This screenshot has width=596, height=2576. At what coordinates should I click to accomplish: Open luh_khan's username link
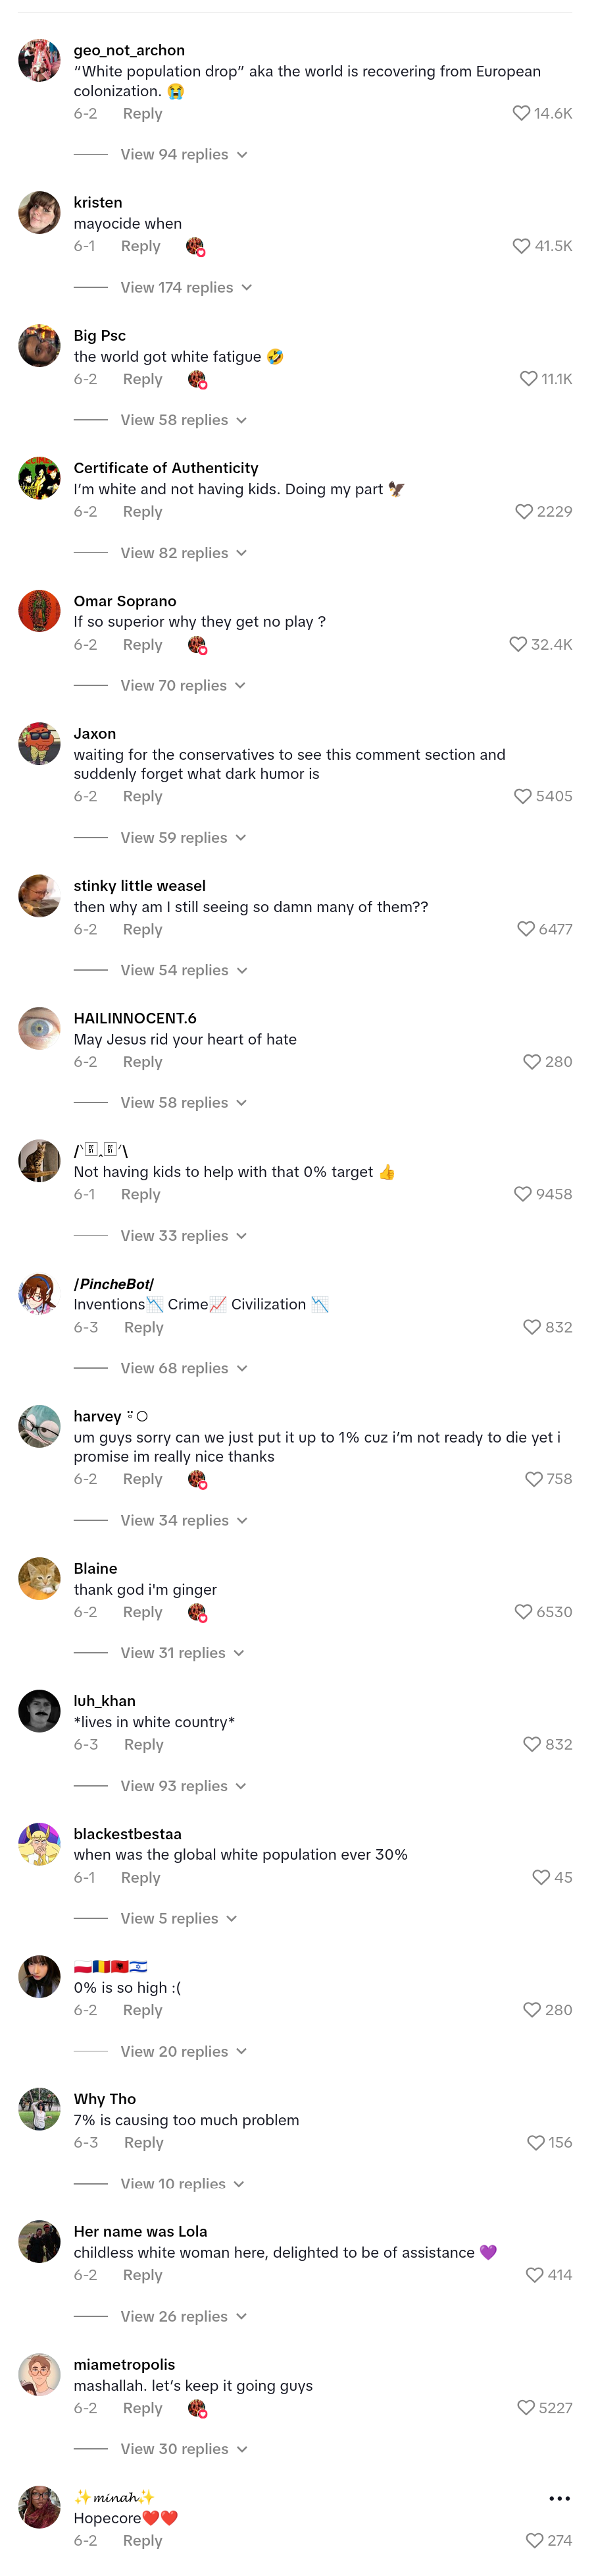click(x=105, y=1700)
